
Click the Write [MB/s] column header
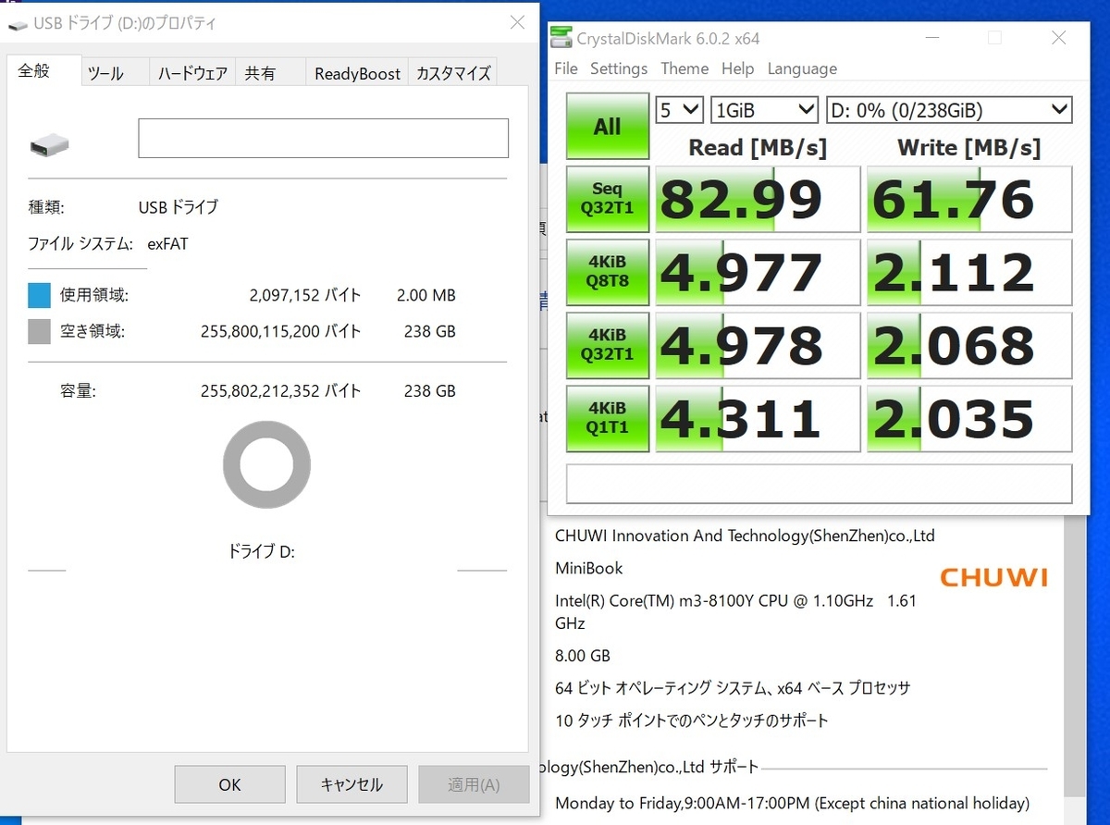(968, 147)
